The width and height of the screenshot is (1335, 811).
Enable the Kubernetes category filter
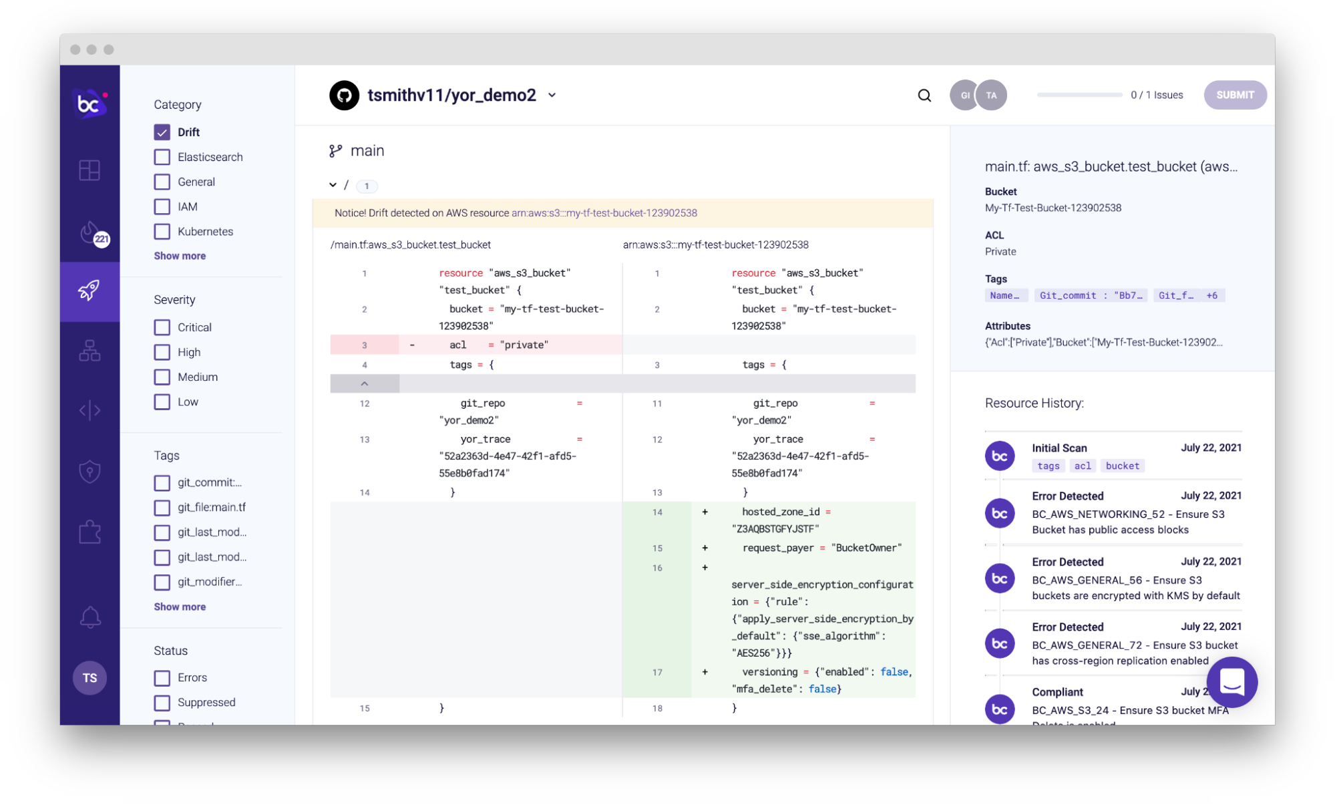point(162,231)
